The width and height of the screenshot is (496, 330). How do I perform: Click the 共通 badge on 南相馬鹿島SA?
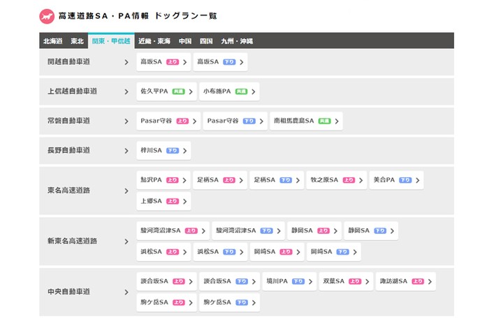click(324, 121)
